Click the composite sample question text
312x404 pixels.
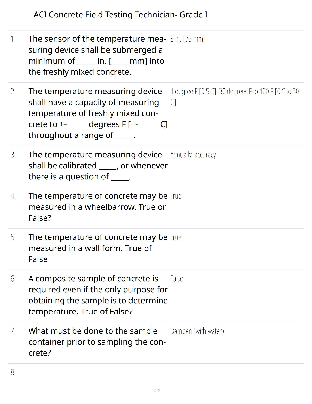(98, 295)
